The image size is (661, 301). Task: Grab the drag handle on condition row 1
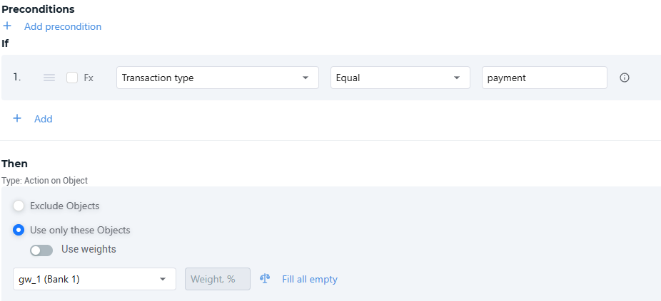[x=49, y=78]
